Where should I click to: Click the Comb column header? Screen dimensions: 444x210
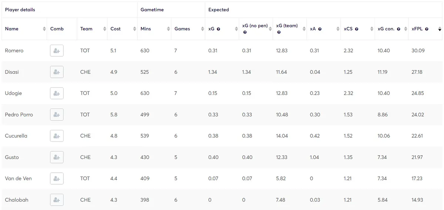coord(57,29)
